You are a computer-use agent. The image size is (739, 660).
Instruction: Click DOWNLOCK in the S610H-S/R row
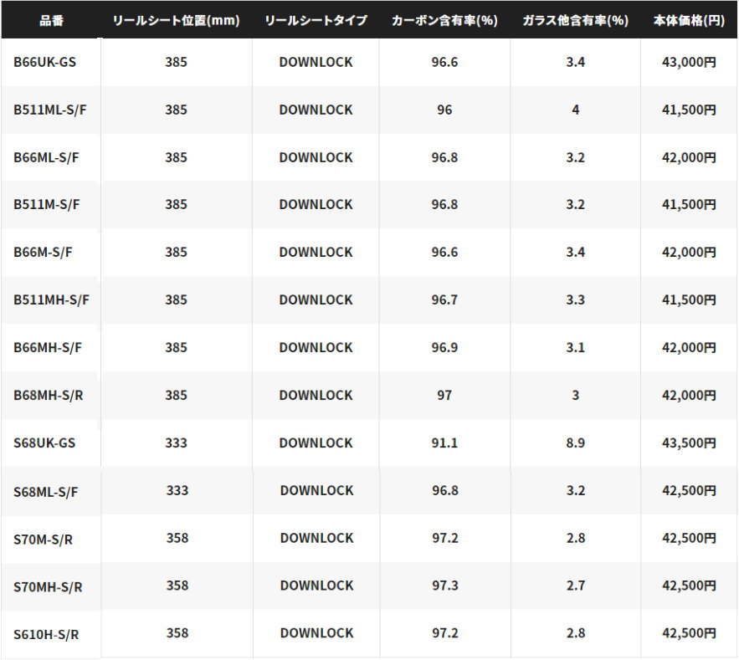316,633
